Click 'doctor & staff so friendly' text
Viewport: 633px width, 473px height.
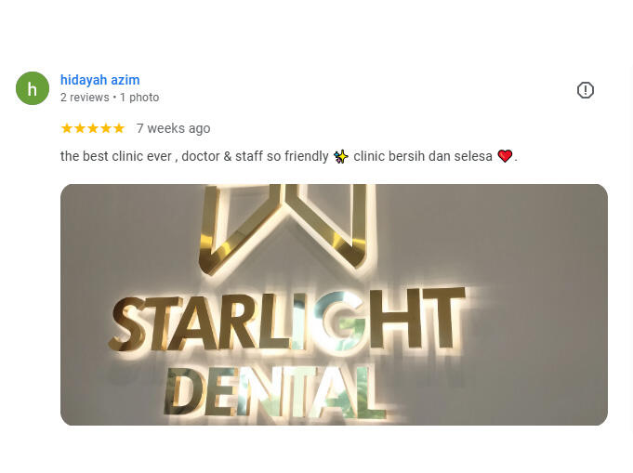pyautogui.click(x=255, y=156)
